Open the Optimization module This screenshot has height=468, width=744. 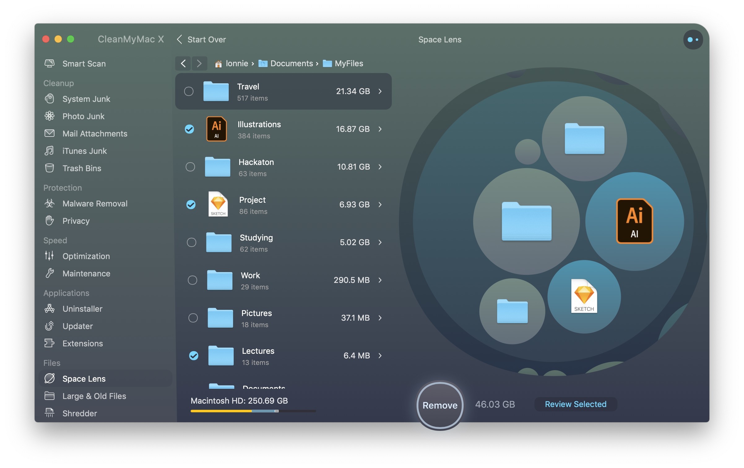105,256
